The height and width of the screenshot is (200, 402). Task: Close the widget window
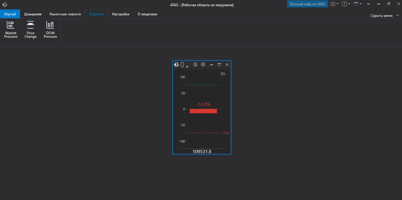tap(227, 65)
